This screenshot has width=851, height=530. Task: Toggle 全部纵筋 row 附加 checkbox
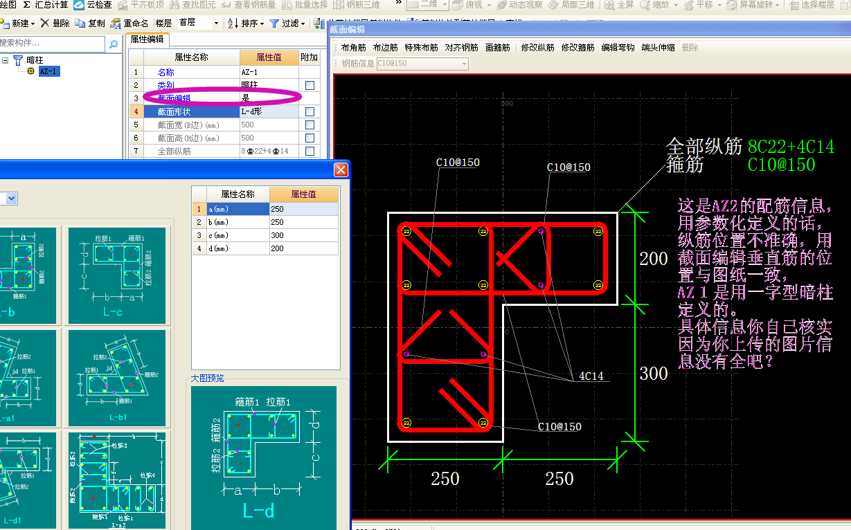point(310,151)
